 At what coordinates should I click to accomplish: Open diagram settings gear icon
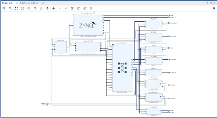pos(214,8)
